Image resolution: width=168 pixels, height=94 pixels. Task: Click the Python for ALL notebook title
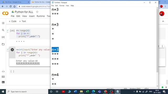click(24, 12)
